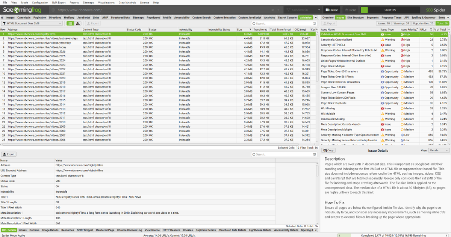451x237 pixels.
Task: Clear the URL bar with the X icon
Action: [x=272, y=10]
